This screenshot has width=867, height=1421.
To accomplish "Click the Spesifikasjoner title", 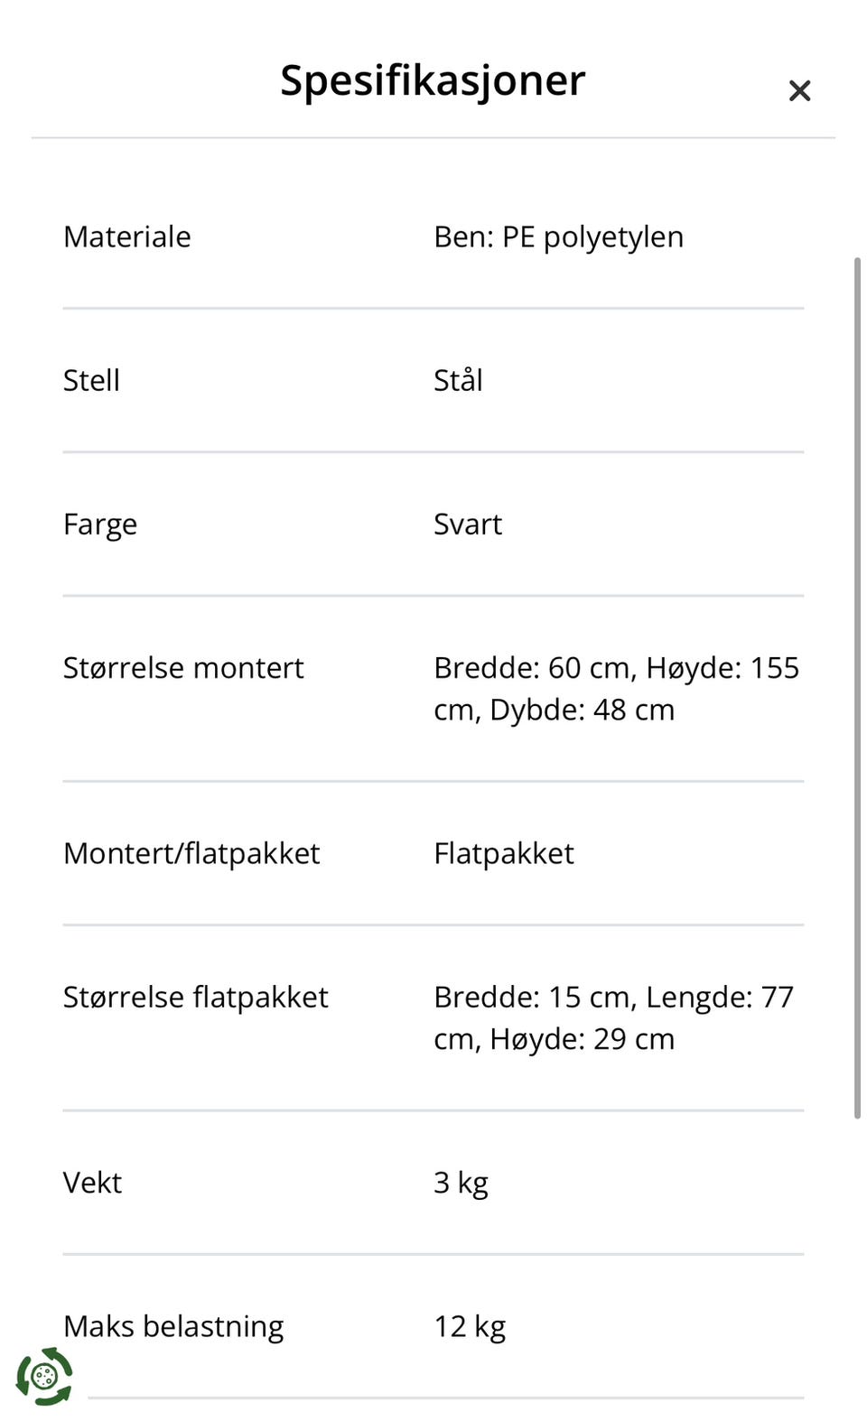I will [x=433, y=79].
